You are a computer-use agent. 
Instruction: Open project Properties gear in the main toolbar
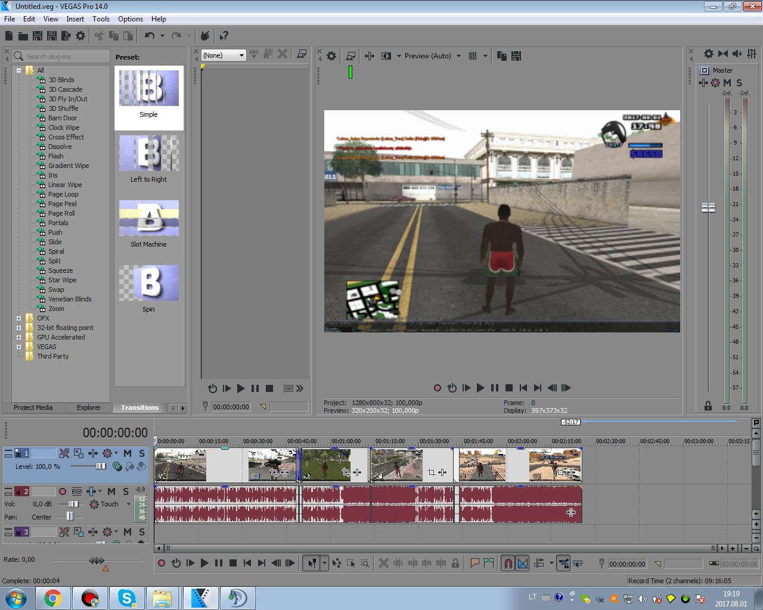pos(80,36)
